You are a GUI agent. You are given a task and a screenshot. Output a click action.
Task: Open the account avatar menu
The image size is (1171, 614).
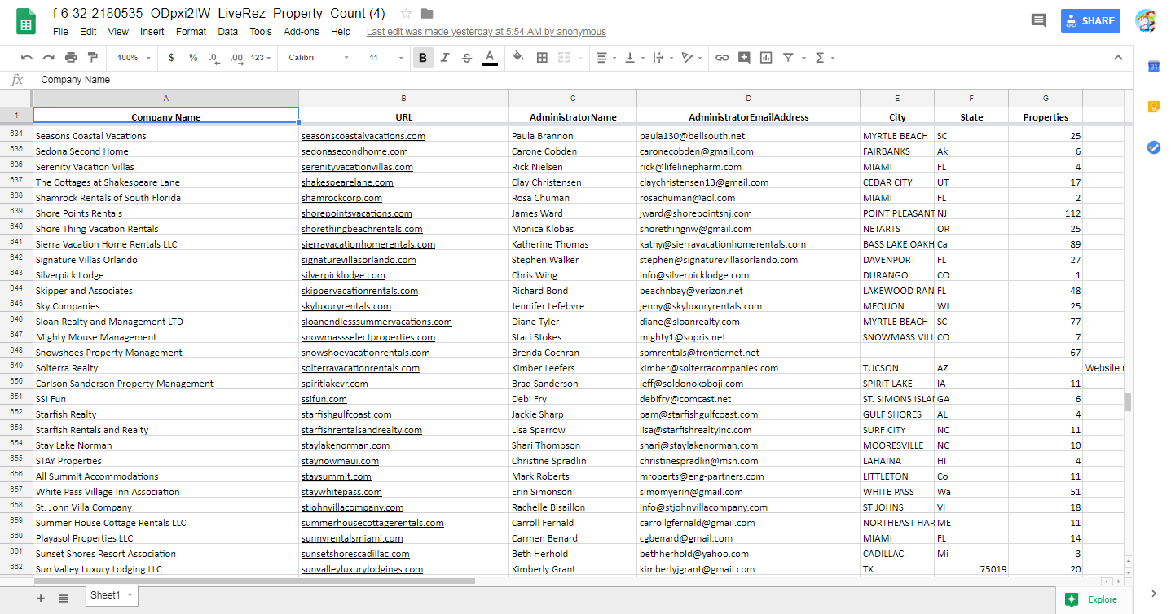(1146, 21)
